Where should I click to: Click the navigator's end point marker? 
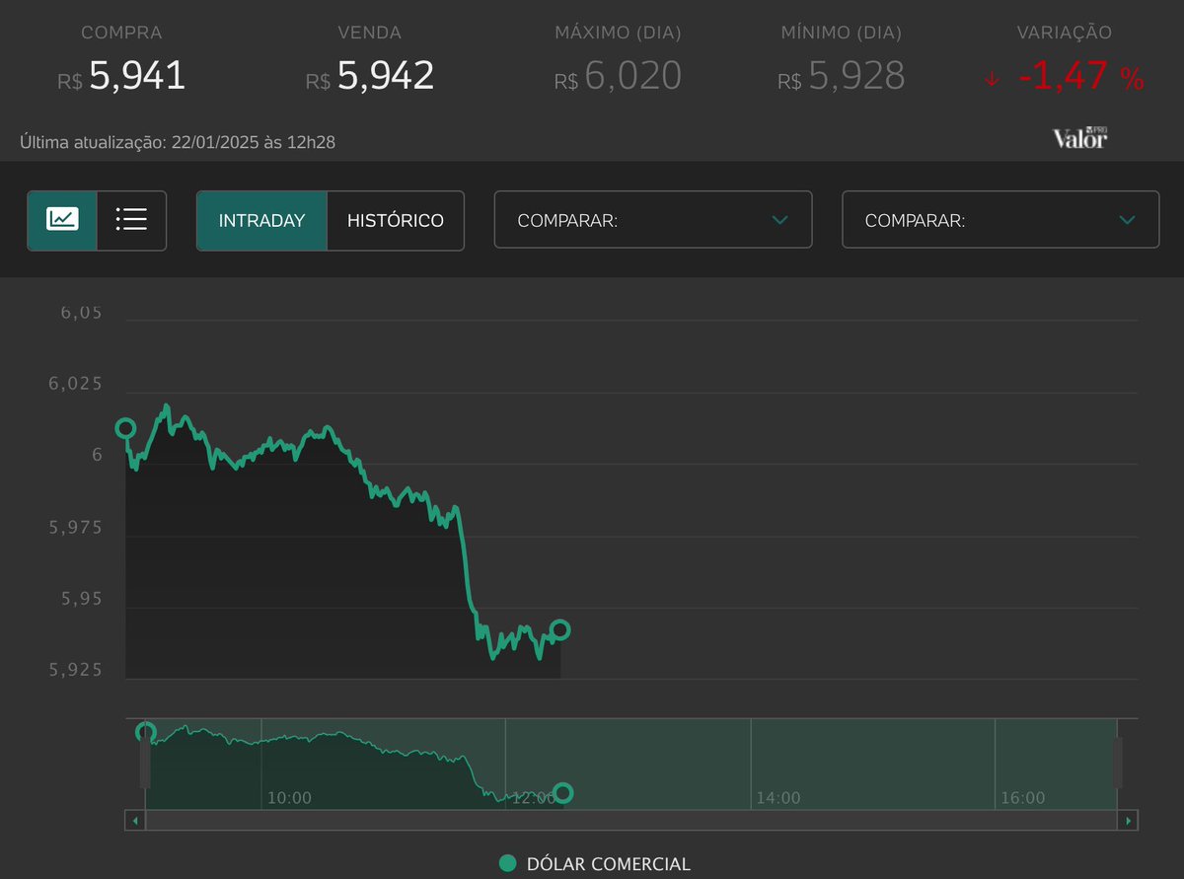pyautogui.click(x=563, y=792)
